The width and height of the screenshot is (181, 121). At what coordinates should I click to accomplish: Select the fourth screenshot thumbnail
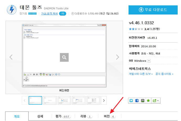pyautogui.click(x=79, y=100)
